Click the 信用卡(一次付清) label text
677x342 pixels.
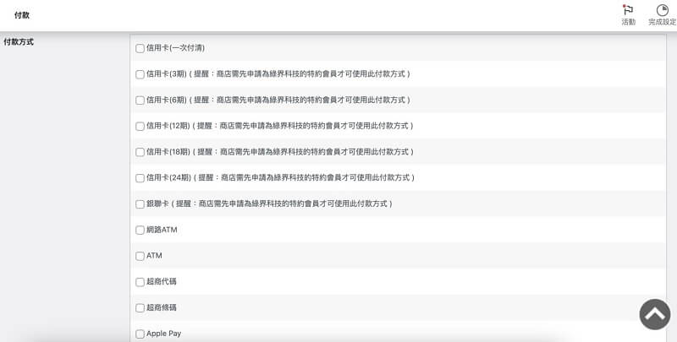tap(175, 48)
